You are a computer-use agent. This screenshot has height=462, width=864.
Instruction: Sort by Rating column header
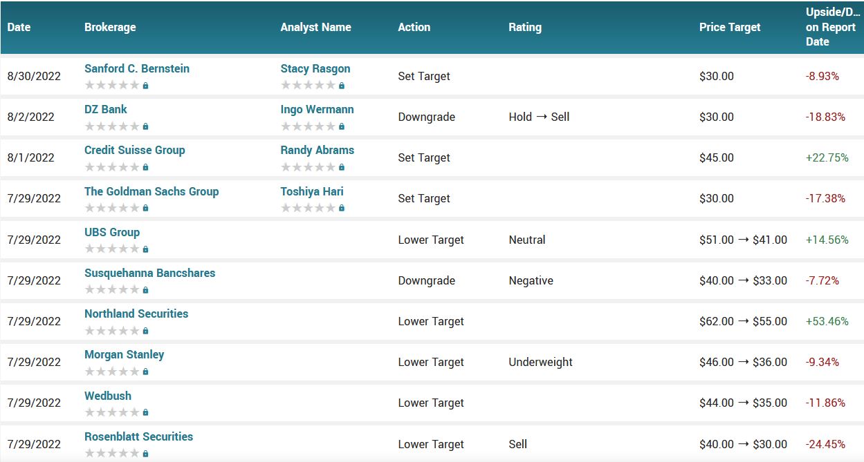525,27
